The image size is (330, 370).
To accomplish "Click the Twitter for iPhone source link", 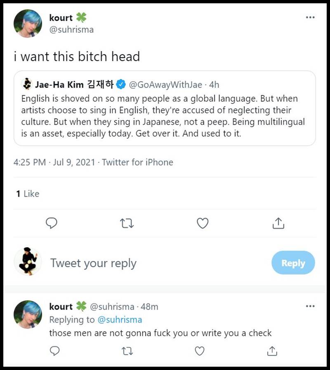I will [137, 162].
